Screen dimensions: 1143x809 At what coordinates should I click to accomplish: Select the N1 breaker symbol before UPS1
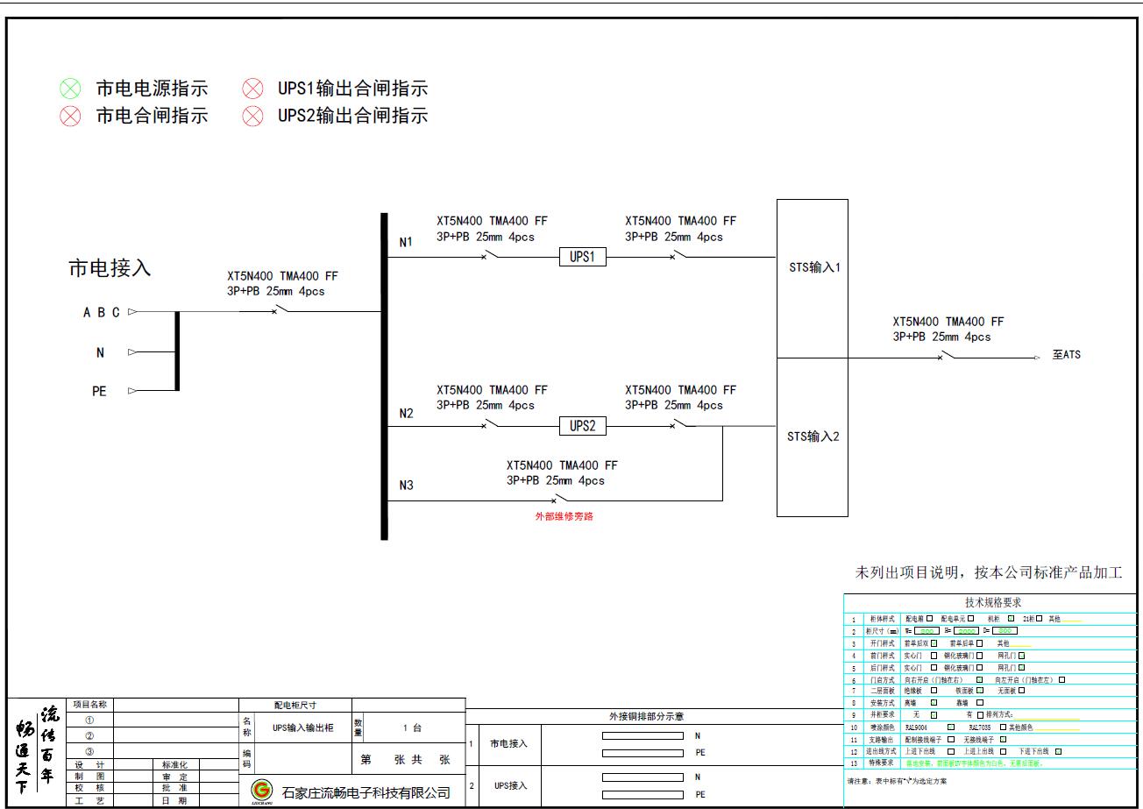click(x=491, y=256)
